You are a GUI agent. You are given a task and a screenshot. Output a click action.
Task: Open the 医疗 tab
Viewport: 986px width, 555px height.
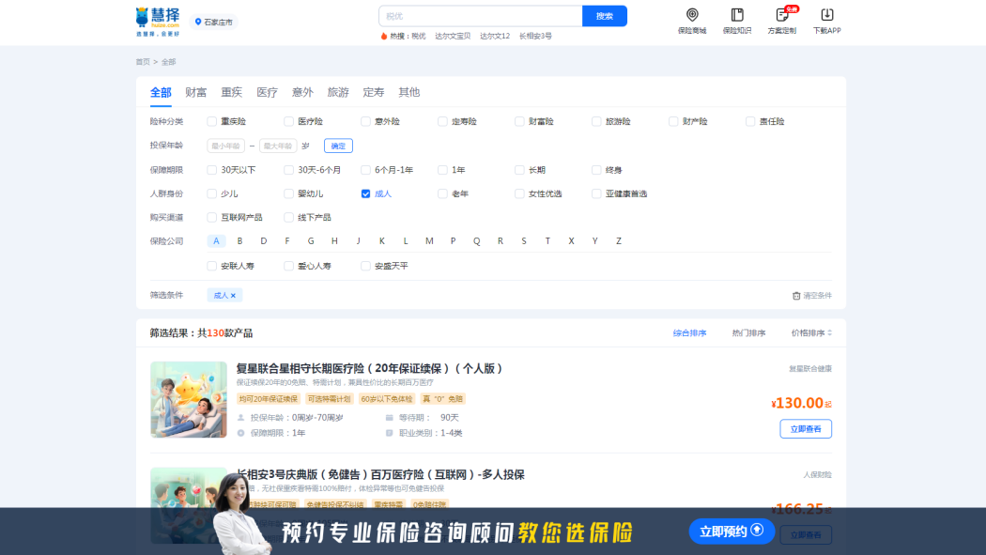[x=268, y=92]
